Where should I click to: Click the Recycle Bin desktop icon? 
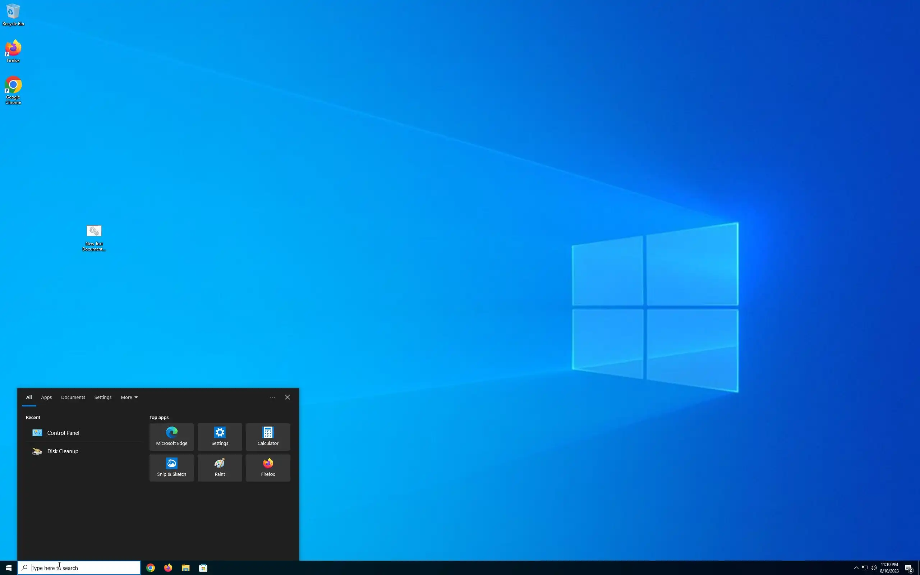(13, 14)
